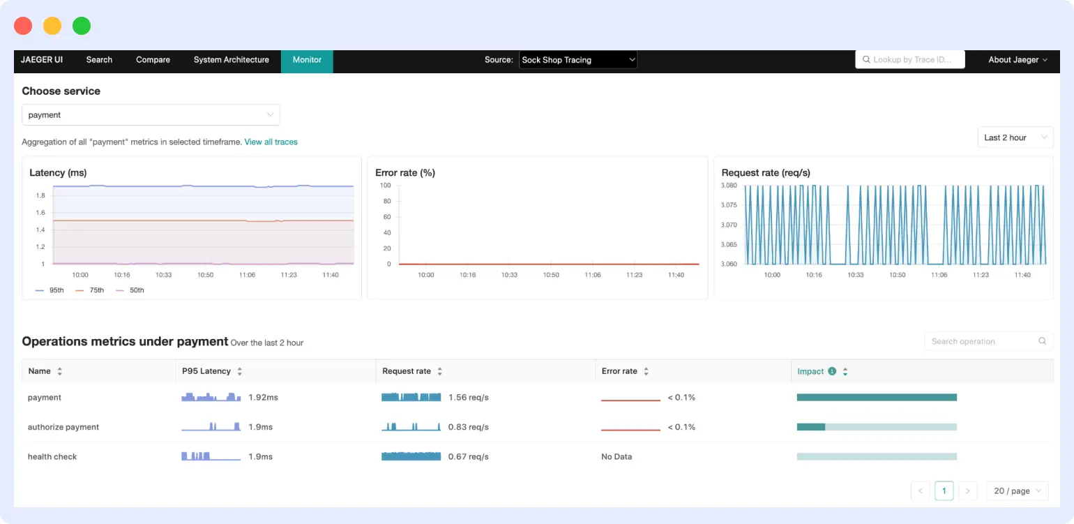1074x524 pixels.
Task: Click the health check request rate sparkline
Action: 411,456
